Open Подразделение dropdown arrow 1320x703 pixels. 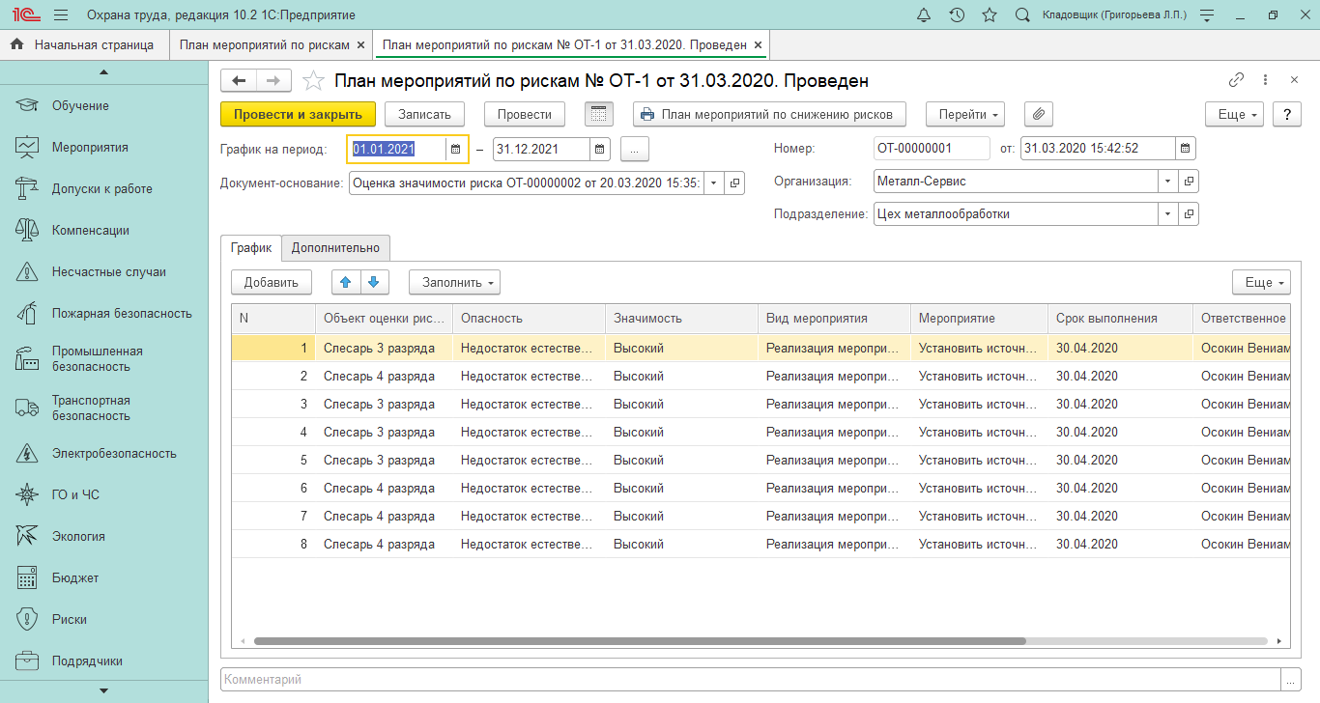pos(1168,213)
